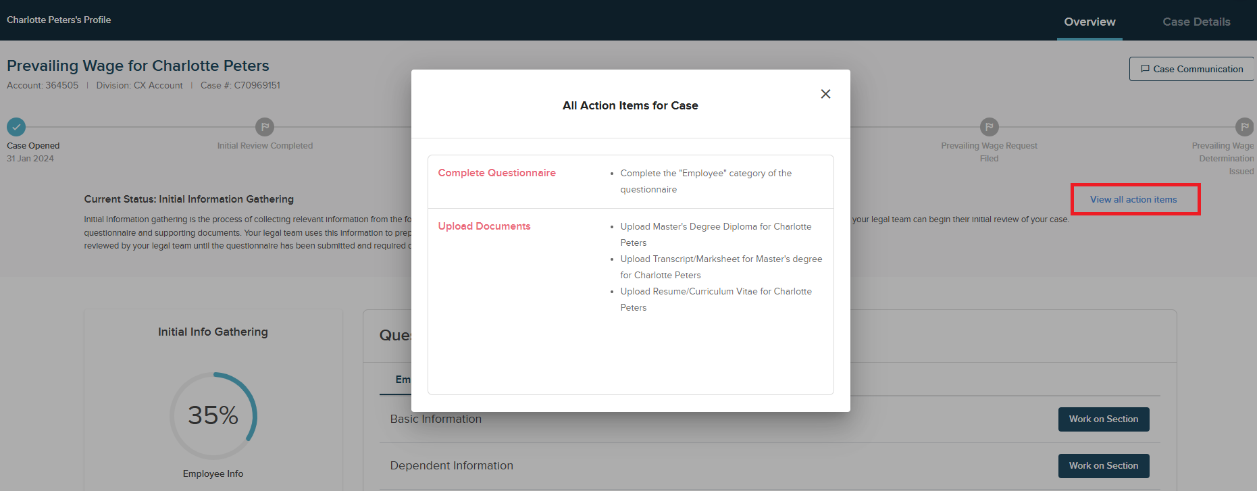Switch to the Overview tab
Viewport: 1257px width, 491px height.
pos(1089,22)
